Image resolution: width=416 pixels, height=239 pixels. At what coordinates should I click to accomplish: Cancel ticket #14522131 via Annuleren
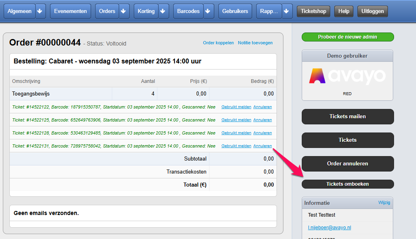(x=262, y=146)
